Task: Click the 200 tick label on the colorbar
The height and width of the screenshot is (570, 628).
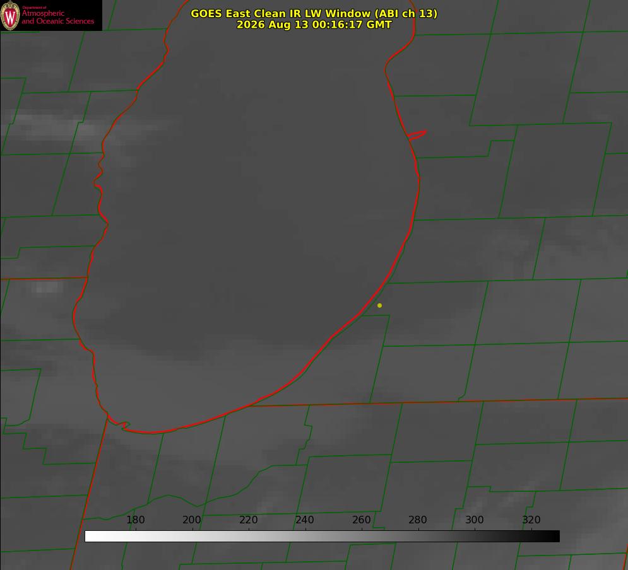Action: 192,520
